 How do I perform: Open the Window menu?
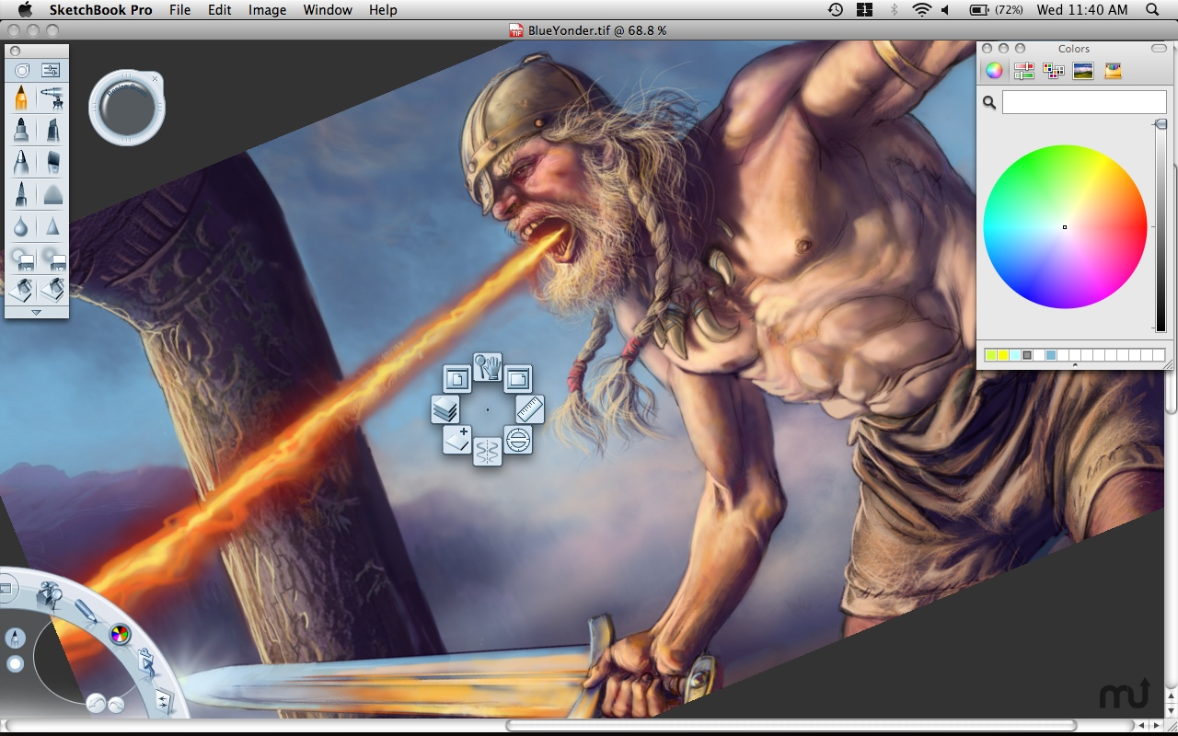coord(328,10)
